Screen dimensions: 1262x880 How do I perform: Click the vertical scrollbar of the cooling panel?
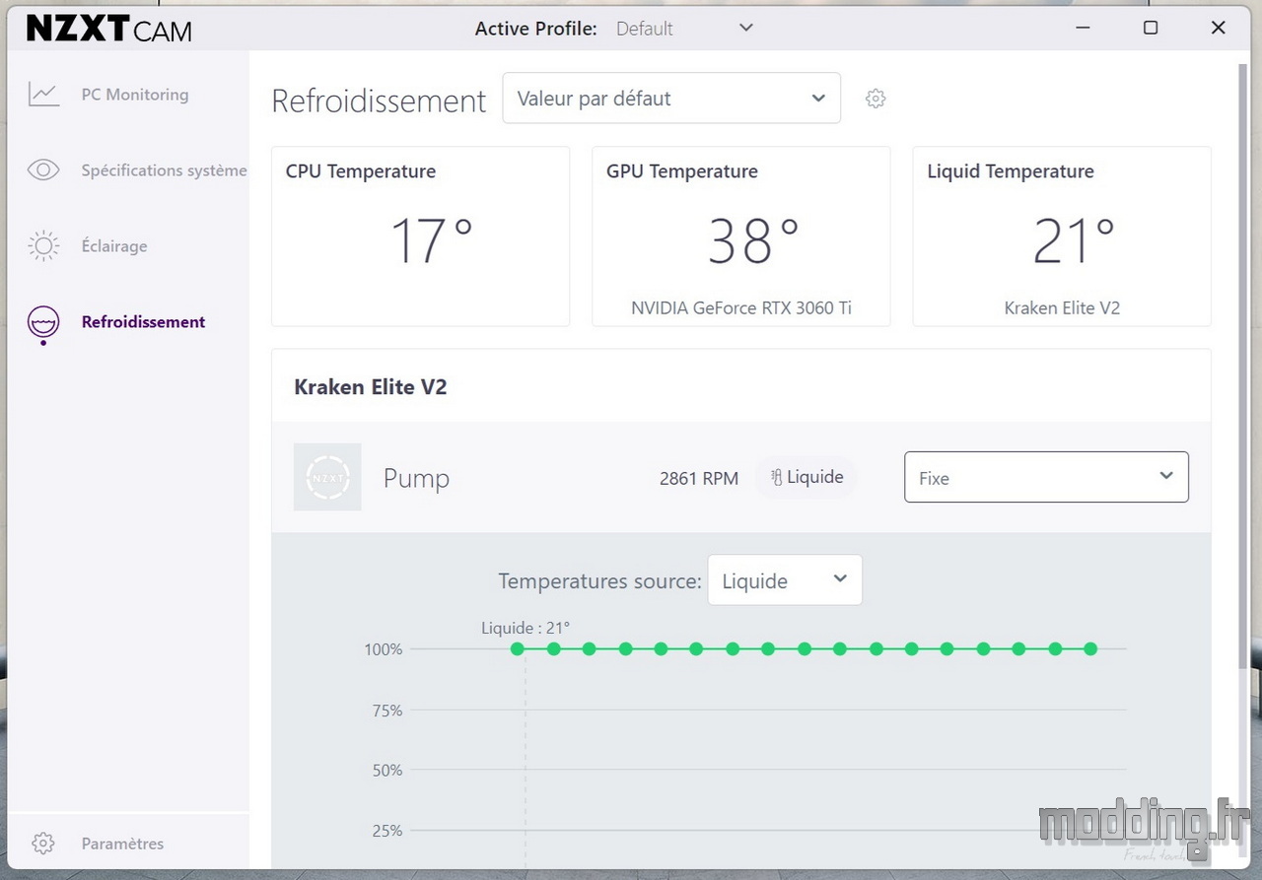tap(1243, 365)
